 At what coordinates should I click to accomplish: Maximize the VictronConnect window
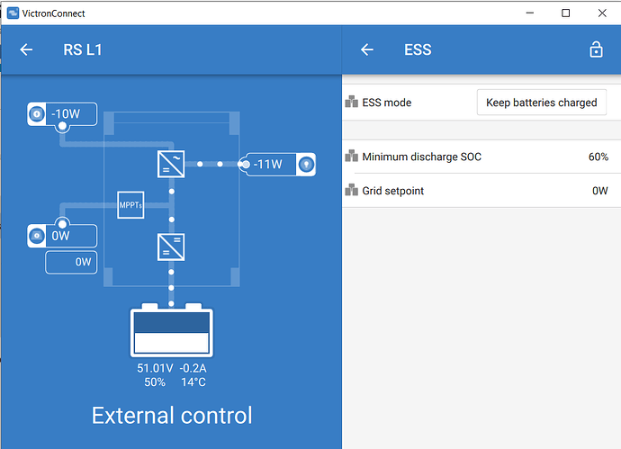tap(566, 13)
